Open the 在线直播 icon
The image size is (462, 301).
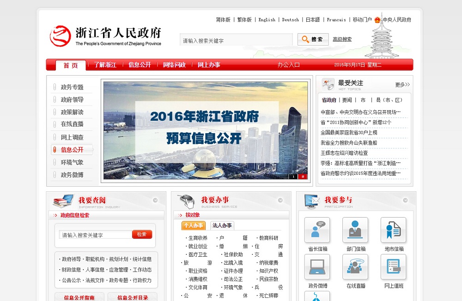pyautogui.click(x=355, y=266)
